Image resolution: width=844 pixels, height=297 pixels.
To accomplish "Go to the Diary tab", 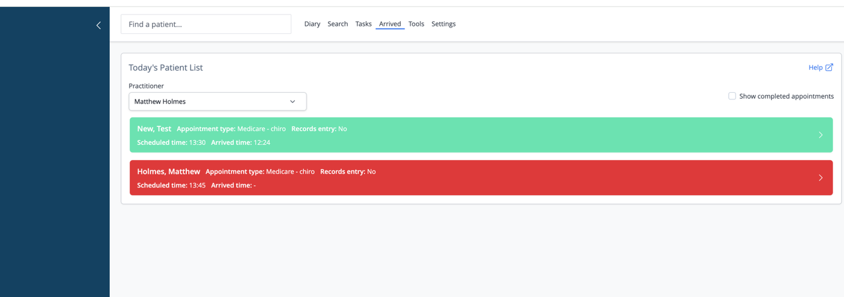I will (312, 24).
